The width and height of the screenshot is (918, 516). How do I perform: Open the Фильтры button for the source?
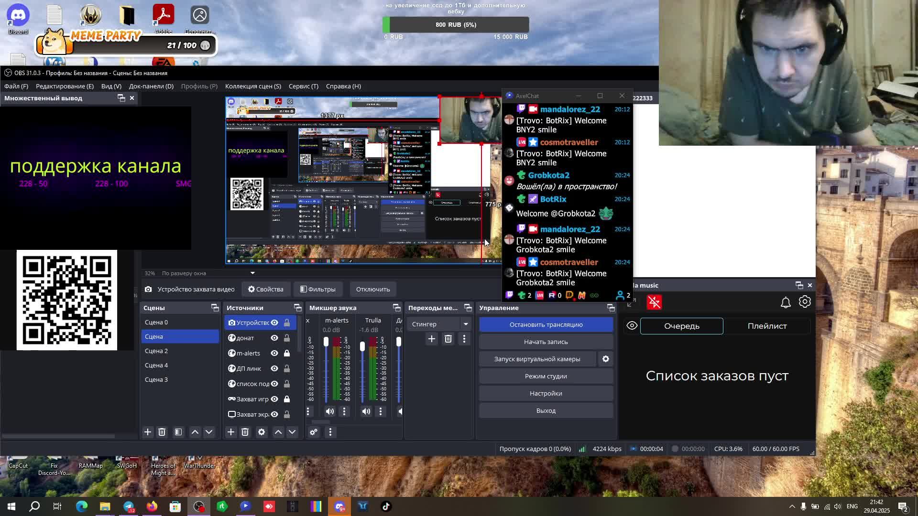[x=318, y=289]
